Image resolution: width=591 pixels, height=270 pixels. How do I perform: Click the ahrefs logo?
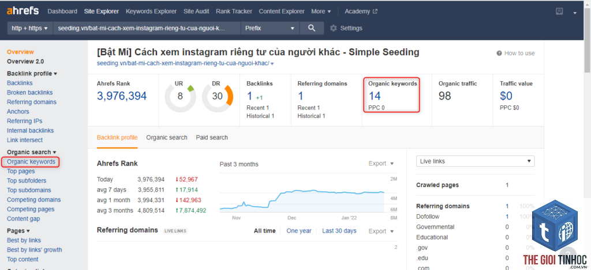[23, 11]
